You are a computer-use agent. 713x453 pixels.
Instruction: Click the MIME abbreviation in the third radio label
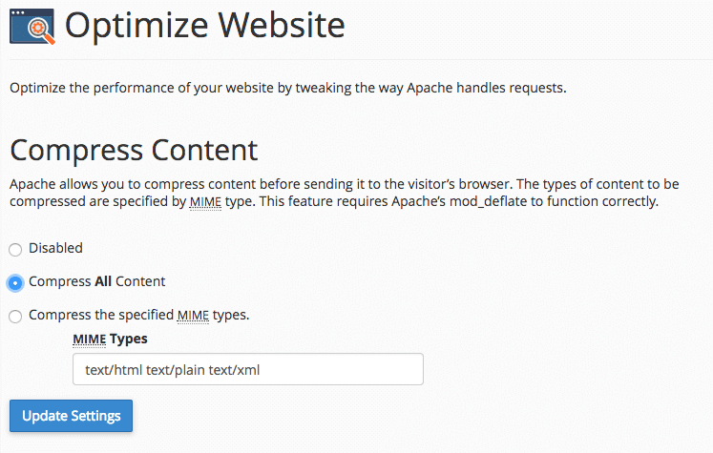pos(193,315)
